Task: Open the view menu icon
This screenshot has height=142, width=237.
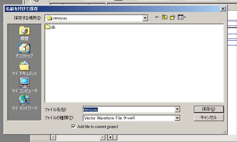Action: click(x=182, y=17)
